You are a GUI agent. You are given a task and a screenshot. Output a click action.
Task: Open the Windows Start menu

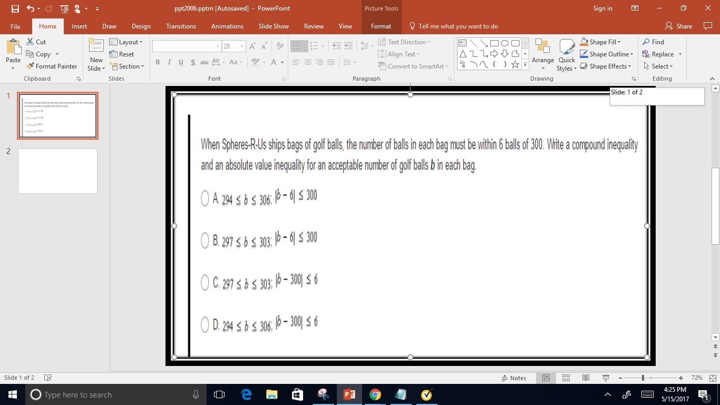pyautogui.click(x=13, y=394)
